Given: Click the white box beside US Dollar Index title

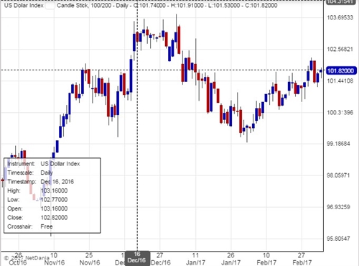Looking at the screenshot, I should [x=50, y=6].
